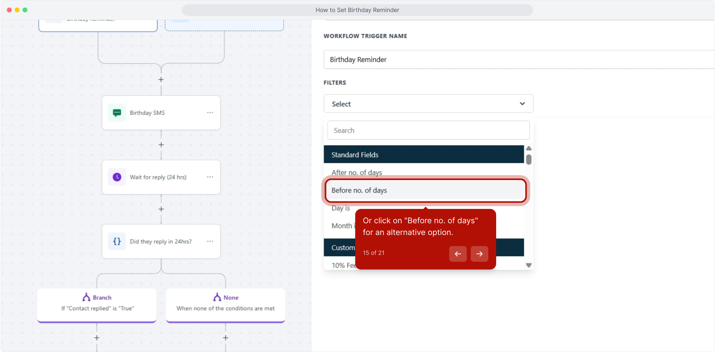Image resolution: width=715 pixels, height=352 pixels.
Task: Click the curly braces condition icon
Action: (117, 242)
